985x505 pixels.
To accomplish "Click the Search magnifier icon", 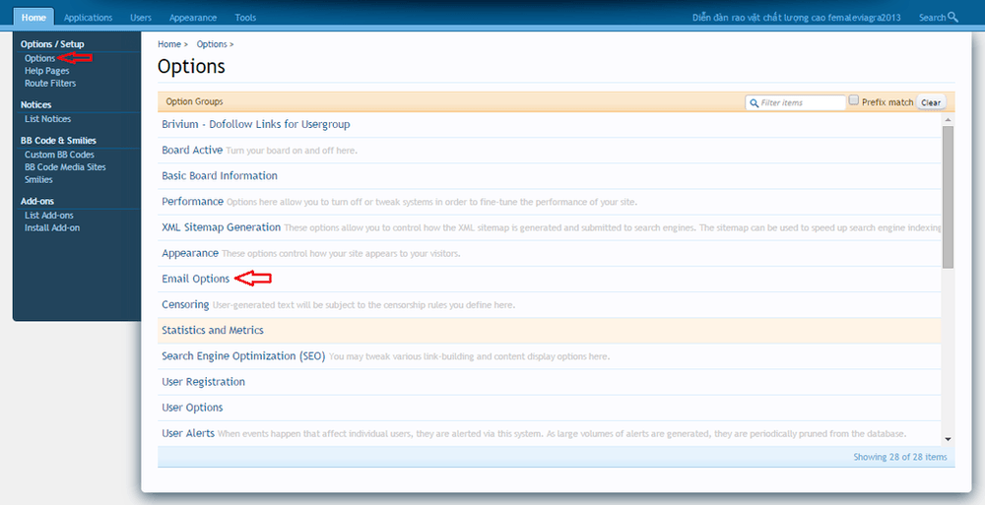I will tap(952, 17).
